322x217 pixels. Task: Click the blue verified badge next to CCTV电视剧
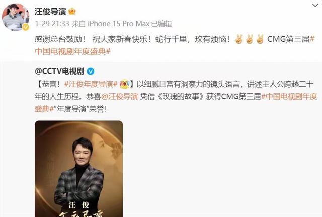pos(91,71)
